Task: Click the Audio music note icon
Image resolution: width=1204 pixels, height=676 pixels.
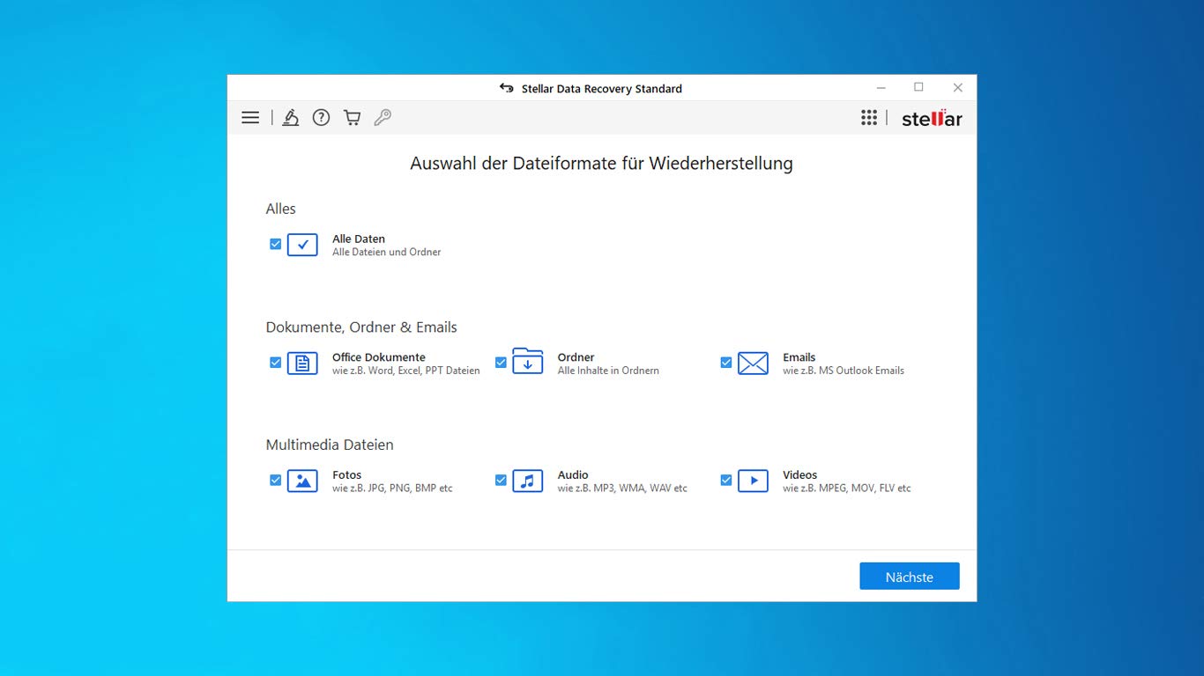Action: point(527,481)
